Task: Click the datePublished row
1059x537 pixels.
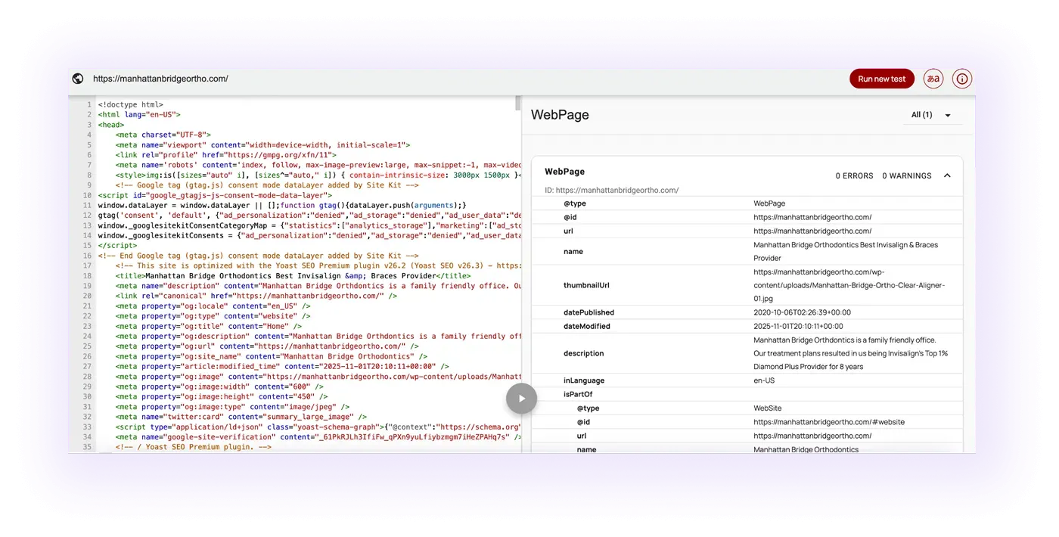Action: pos(747,312)
